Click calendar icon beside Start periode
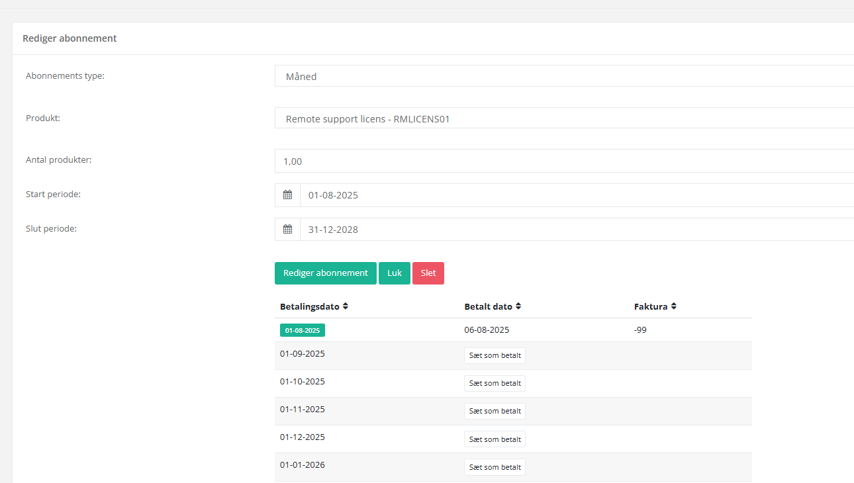The width and height of the screenshot is (854, 483). point(287,195)
